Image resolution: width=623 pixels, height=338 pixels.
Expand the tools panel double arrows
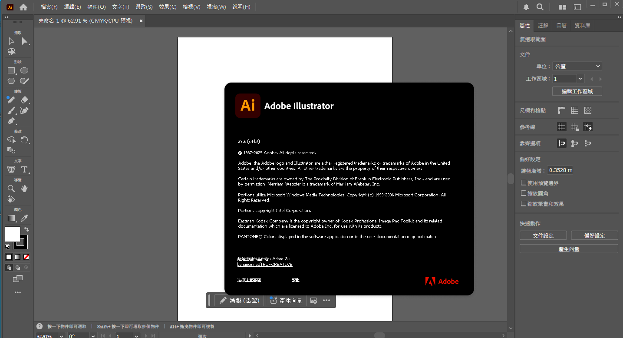(x=6, y=17)
